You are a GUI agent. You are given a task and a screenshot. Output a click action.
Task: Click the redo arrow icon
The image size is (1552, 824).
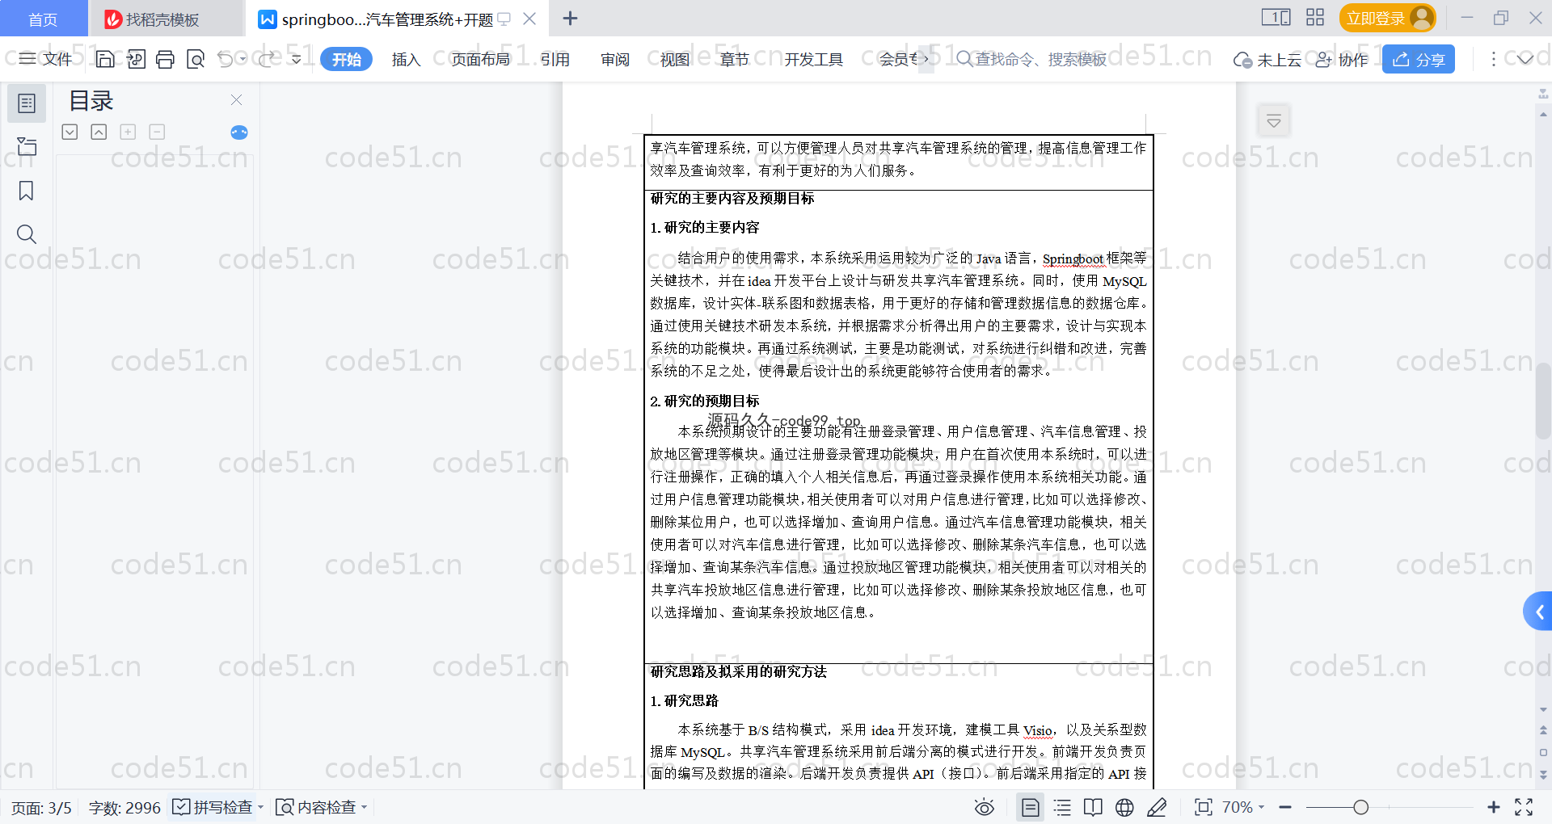(x=268, y=59)
